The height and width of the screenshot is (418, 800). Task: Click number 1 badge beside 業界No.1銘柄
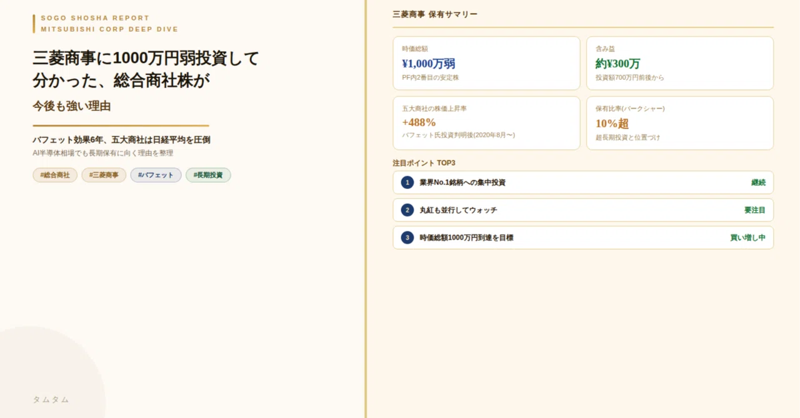[x=407, y=183]
